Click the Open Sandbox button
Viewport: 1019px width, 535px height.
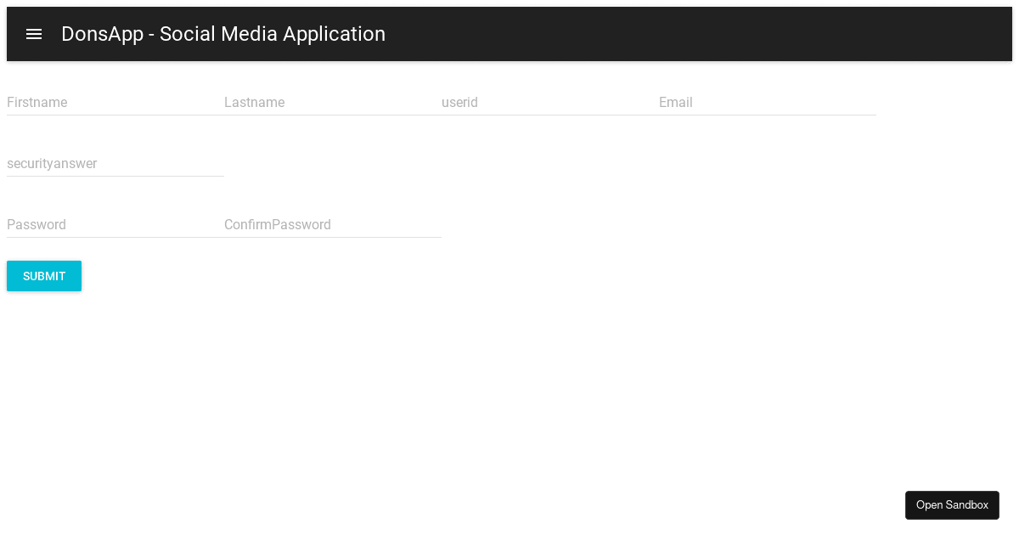(x=952, y=505)
